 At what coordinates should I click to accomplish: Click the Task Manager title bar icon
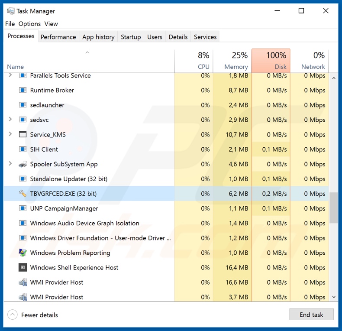pos(10,11)
